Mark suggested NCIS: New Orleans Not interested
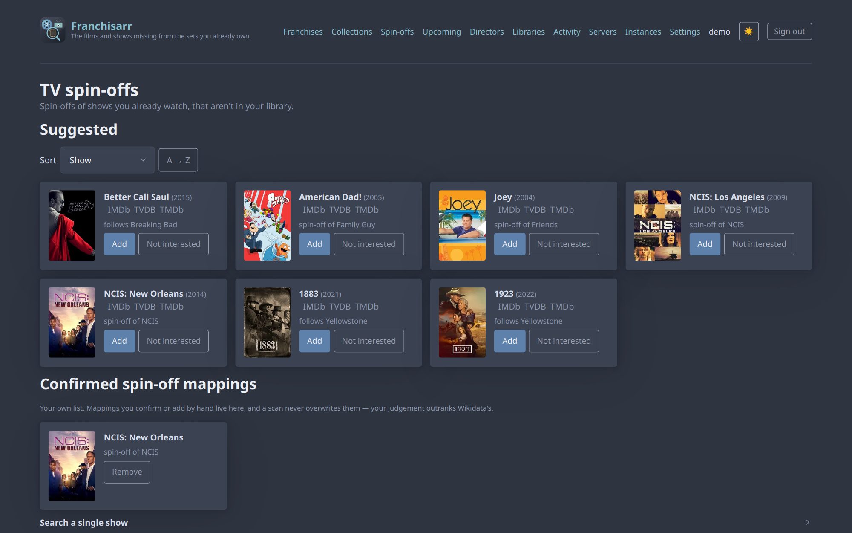The height and width of the screenshot is (533, 852). 173,341
